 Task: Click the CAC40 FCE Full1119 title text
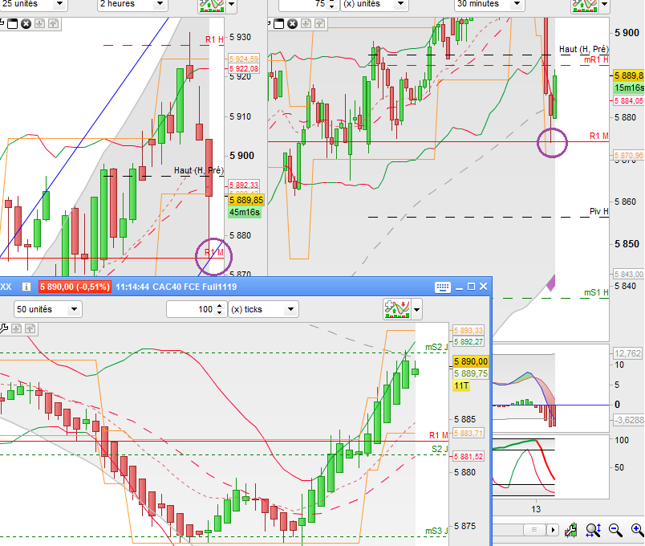pos(195,287)
